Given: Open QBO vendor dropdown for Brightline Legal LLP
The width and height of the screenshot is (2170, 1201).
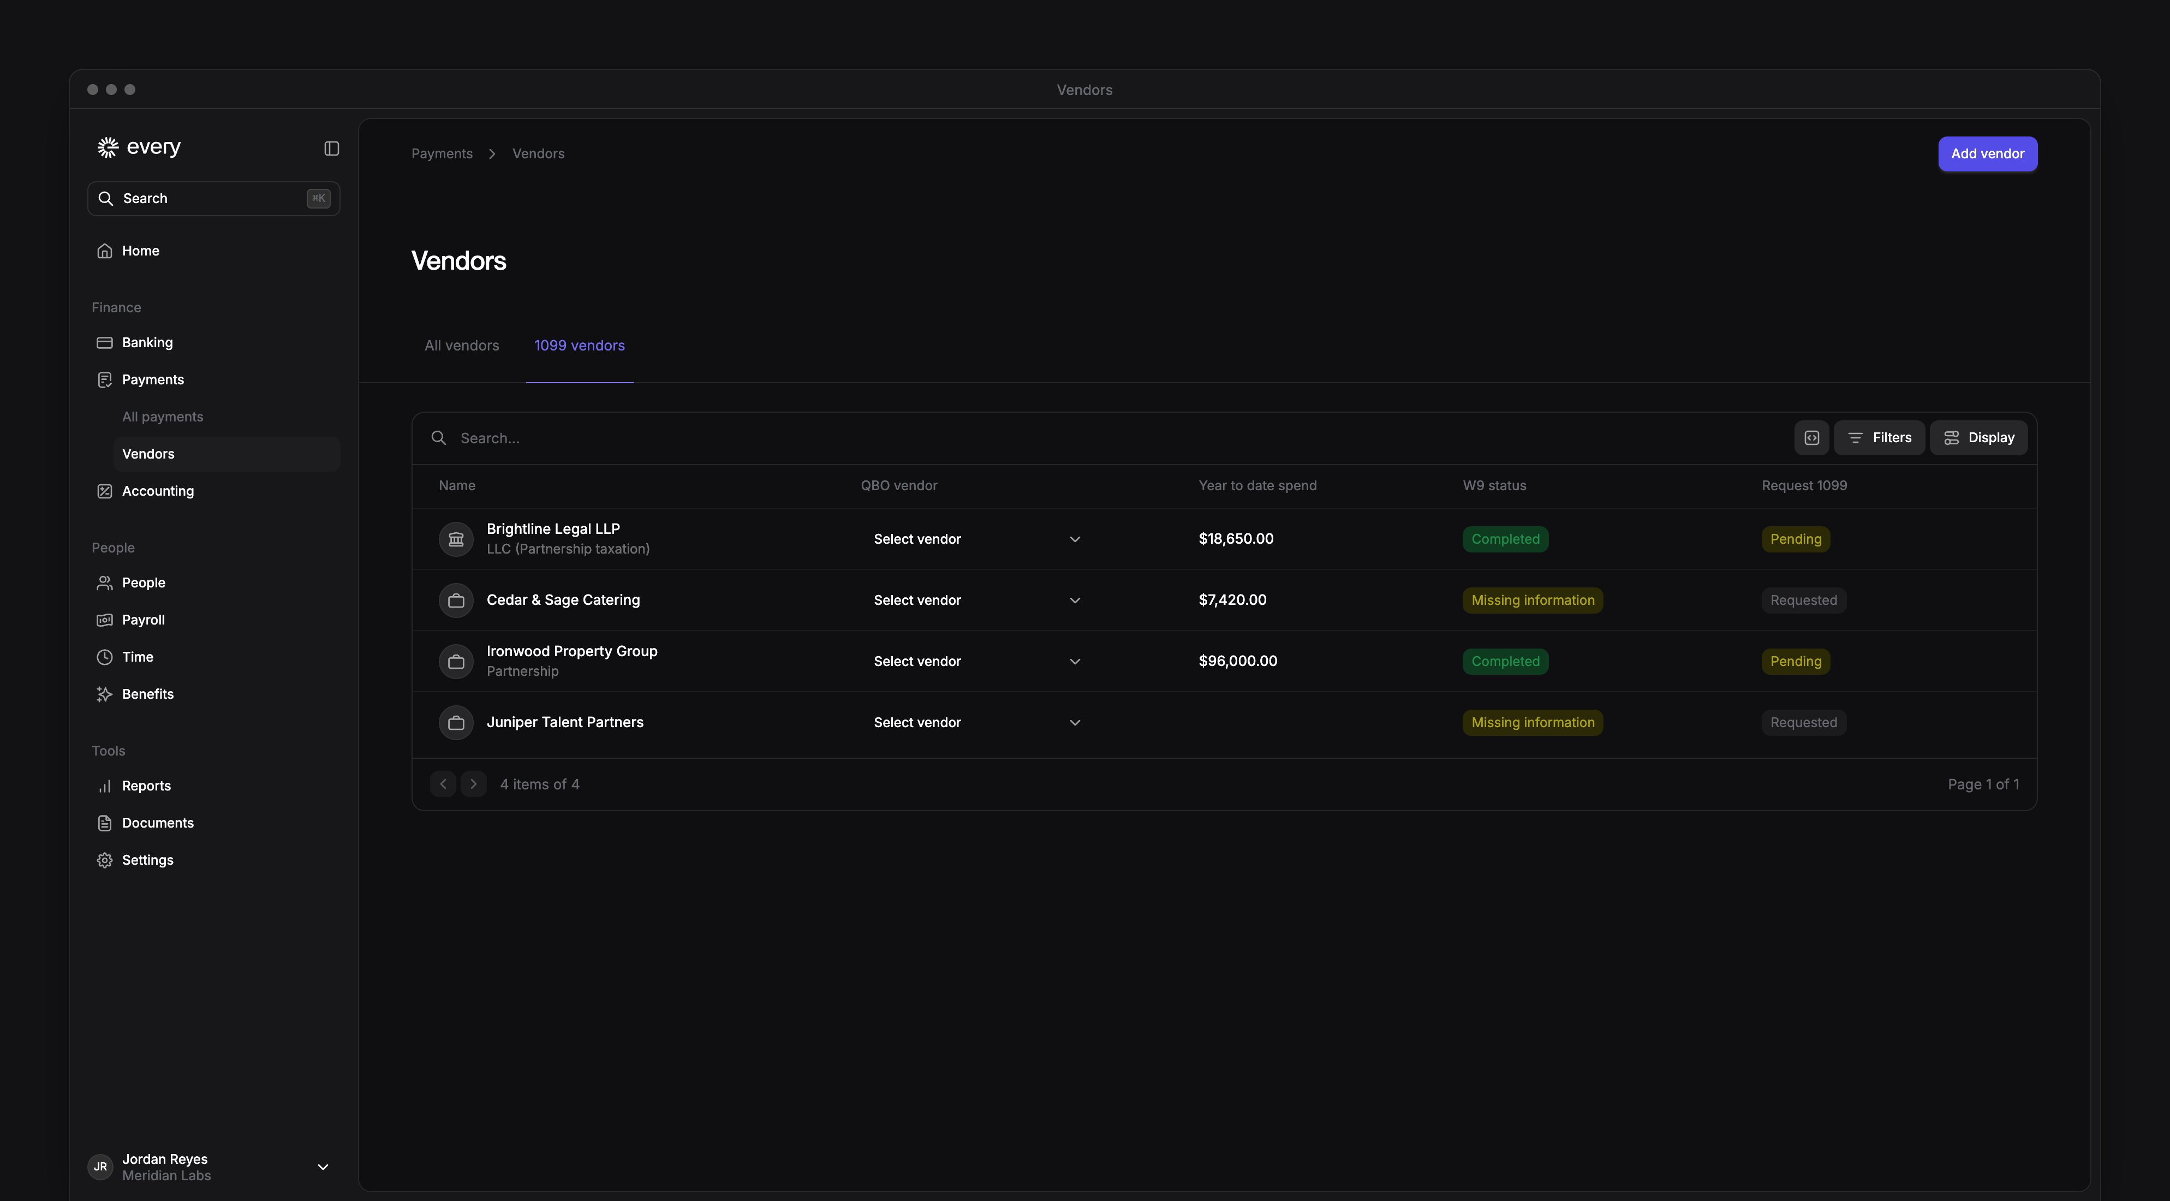Looking at the screenshot, I should (977, 539).
